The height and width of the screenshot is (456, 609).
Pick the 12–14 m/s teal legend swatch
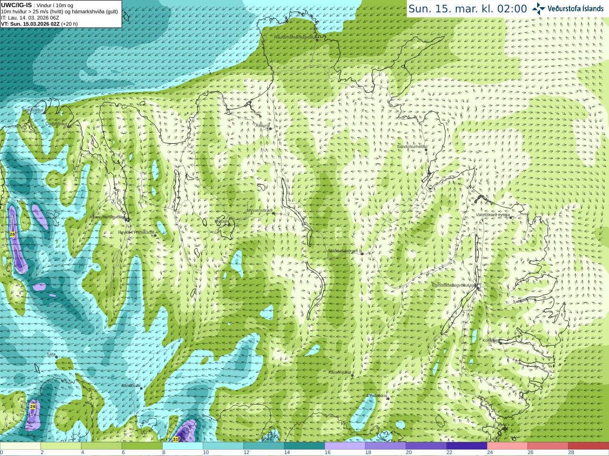click(x=264, y=446)
